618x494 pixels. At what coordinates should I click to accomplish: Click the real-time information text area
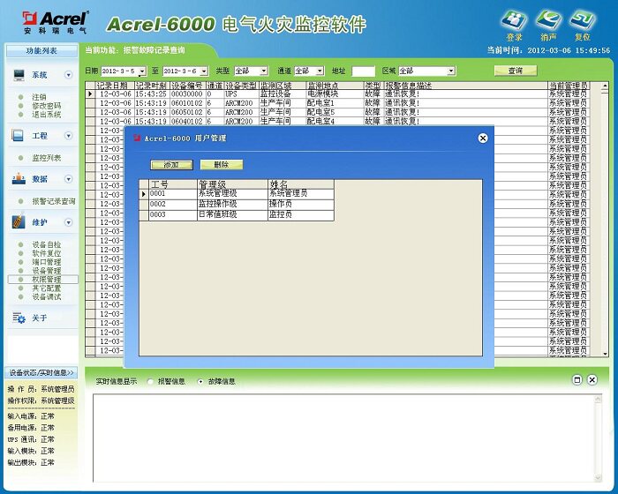point(343,438)
